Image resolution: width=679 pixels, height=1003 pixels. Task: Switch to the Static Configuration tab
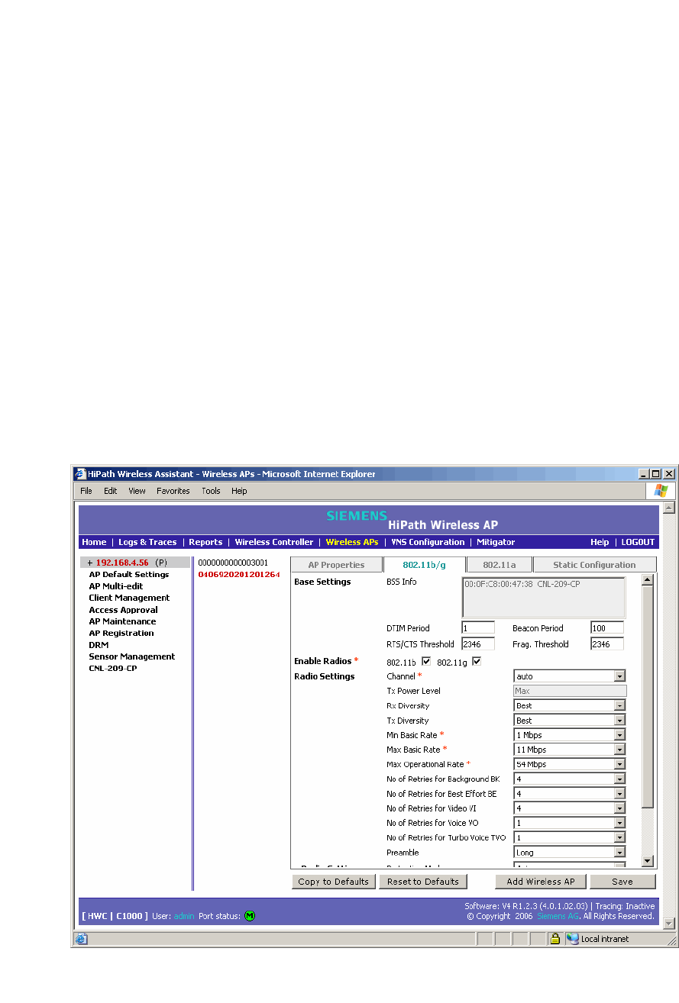(594, 565)
